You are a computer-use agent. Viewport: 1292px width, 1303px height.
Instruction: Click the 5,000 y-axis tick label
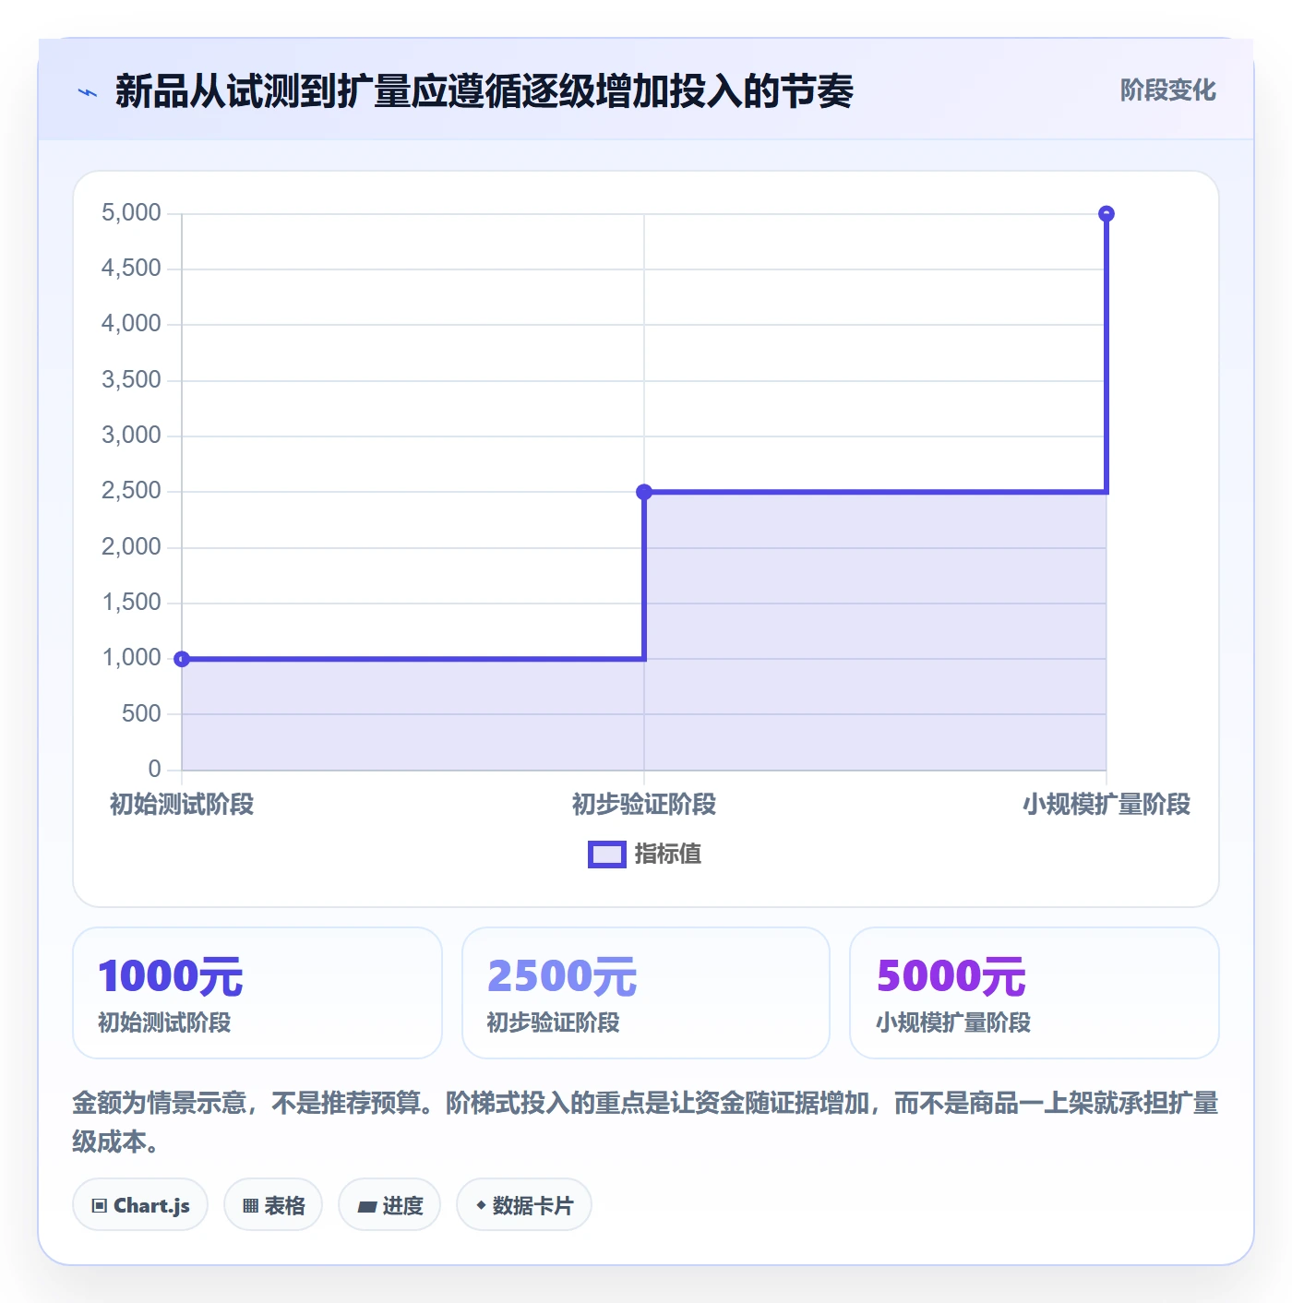pos(131,213)
